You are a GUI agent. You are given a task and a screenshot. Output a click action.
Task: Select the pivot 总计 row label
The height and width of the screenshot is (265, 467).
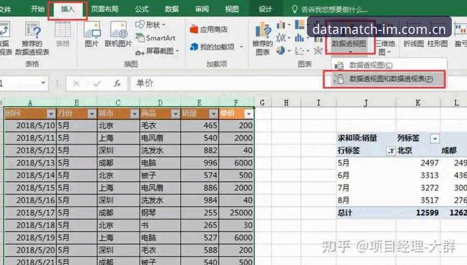coord(366,213)
